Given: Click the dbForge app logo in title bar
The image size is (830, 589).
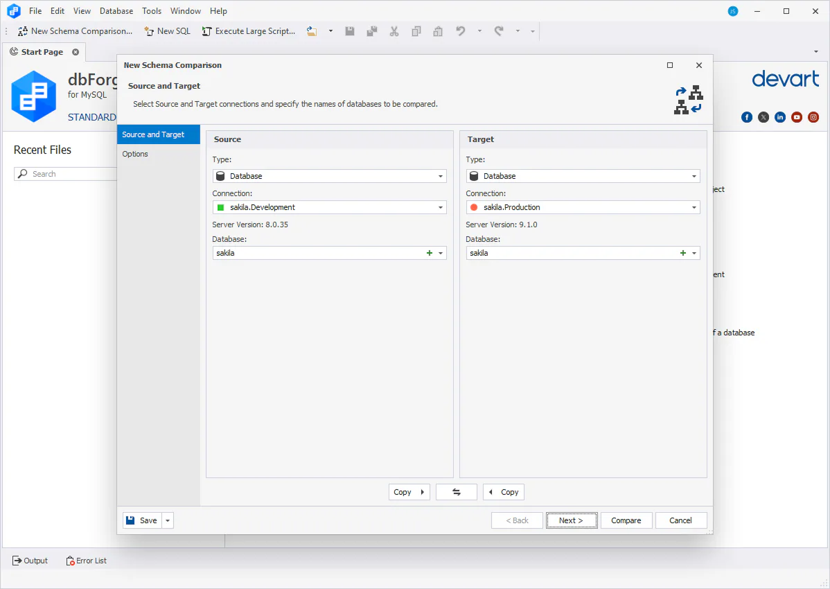Looking at the screenshot, I should (14, 10).
